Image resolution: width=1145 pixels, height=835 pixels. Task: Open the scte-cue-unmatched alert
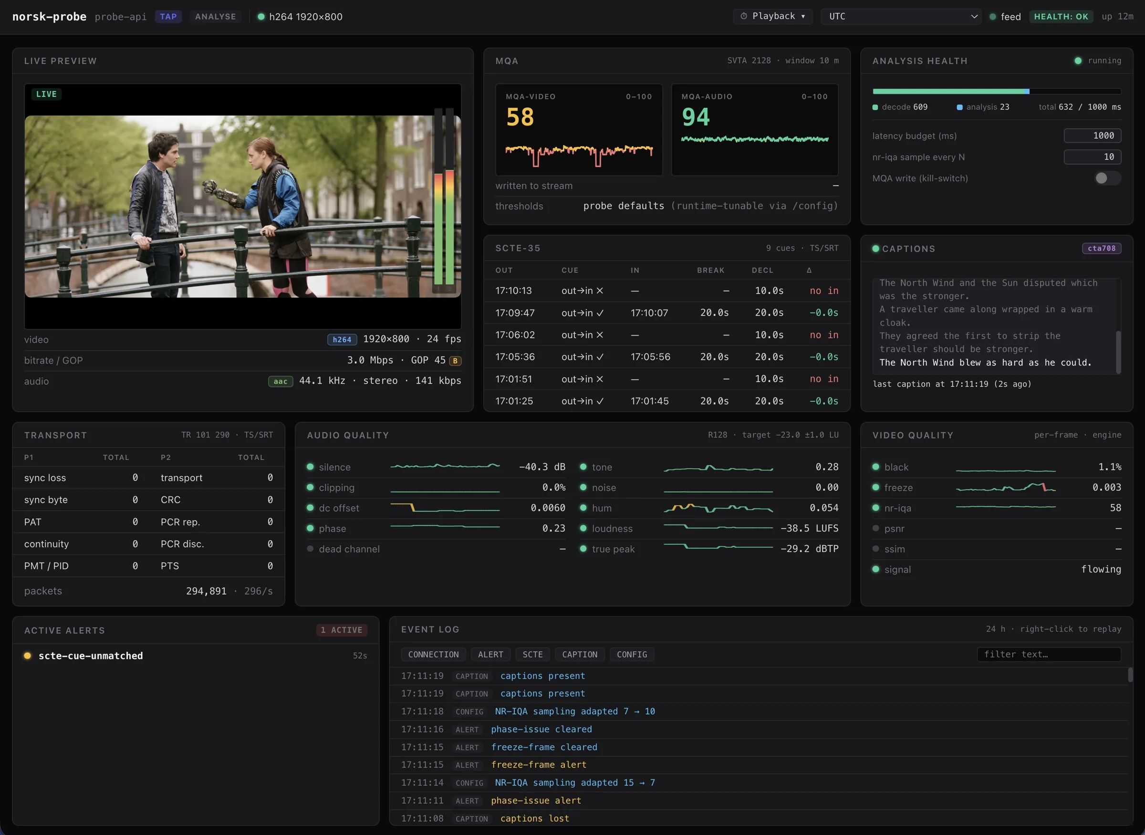coord(196,656)
